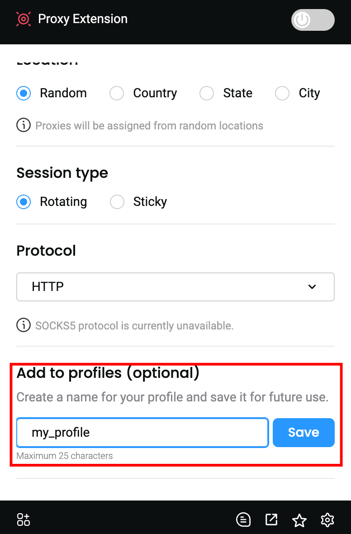Open the extension settings gear icon
Image resolution: width=351 pixels, height=534 pixels.
pos(327,520)
